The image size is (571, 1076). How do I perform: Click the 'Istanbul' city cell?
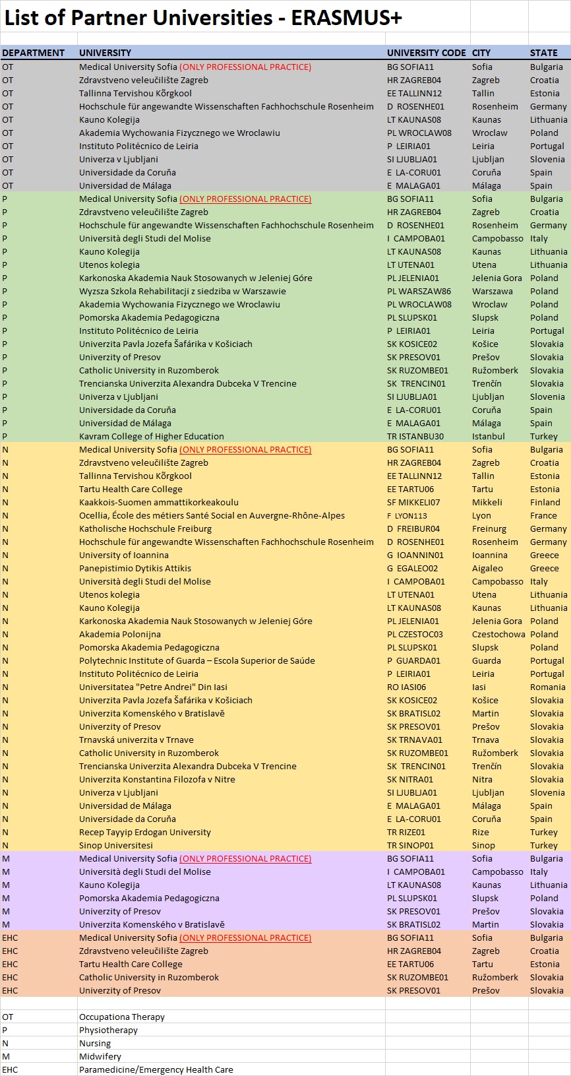489,436
